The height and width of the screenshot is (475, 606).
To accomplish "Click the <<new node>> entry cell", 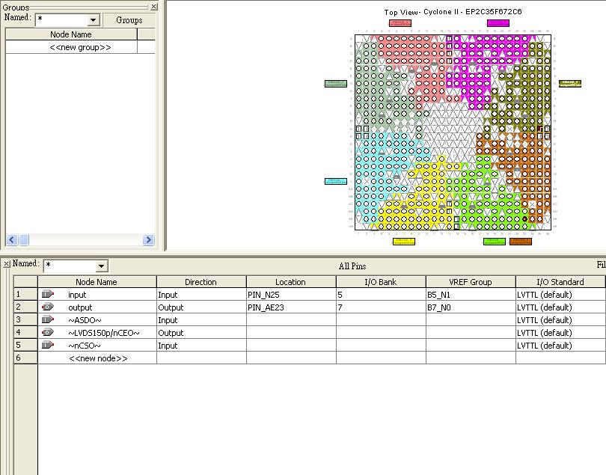I will (97, 358).
